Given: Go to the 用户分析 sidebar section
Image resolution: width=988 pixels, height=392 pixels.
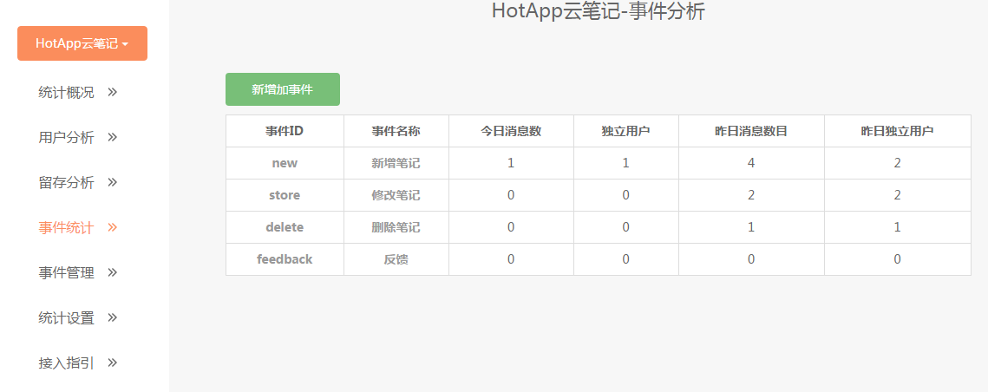Looking at the screenshot, I should pos(67,137).
